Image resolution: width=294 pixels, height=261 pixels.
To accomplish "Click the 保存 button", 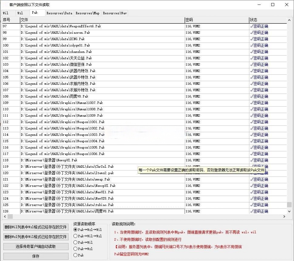I will 36,256.
